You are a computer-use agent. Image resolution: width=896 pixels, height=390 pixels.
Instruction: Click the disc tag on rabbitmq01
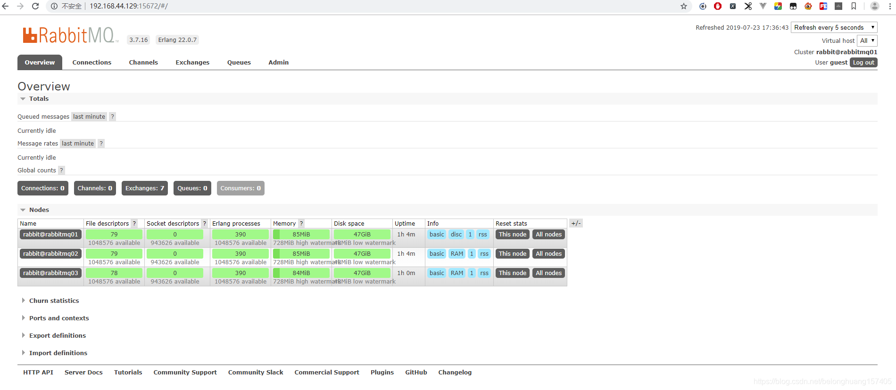pyautogui.click(x=456, y=235)
